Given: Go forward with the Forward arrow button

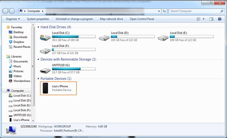Looking at the screenshot, I should (12, 11).
